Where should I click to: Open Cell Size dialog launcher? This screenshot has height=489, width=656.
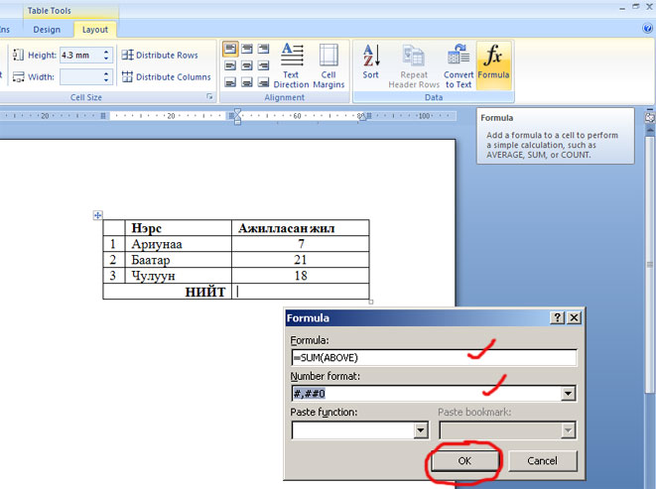point(209,97)
